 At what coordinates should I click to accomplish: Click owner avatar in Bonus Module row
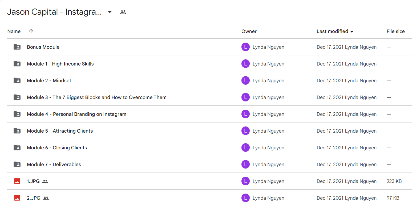click(245, 47)
